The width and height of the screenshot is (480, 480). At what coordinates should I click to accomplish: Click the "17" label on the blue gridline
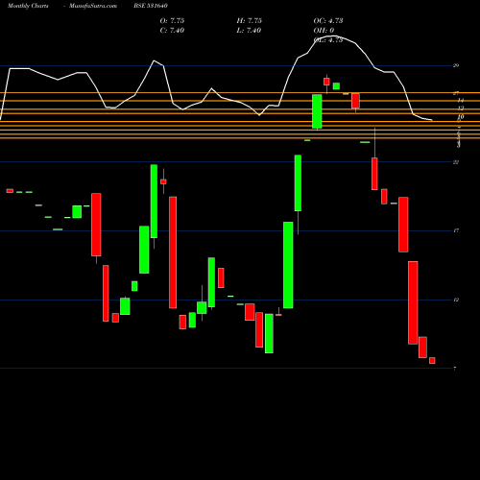(456, 230)
